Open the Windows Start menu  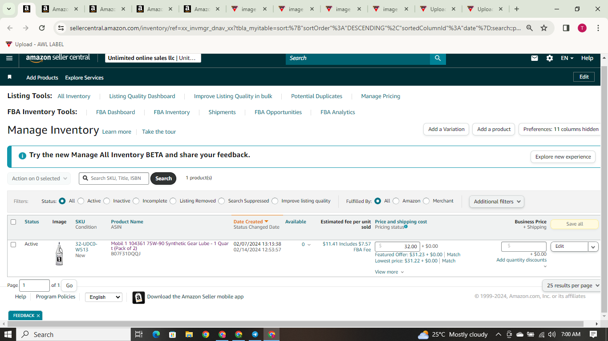click(8, 334)
